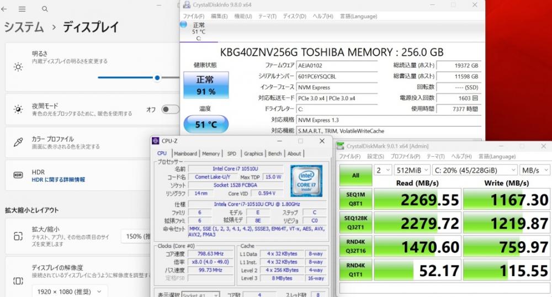Click the HDR badge icon
552x297 pixels.
(18, 175)
